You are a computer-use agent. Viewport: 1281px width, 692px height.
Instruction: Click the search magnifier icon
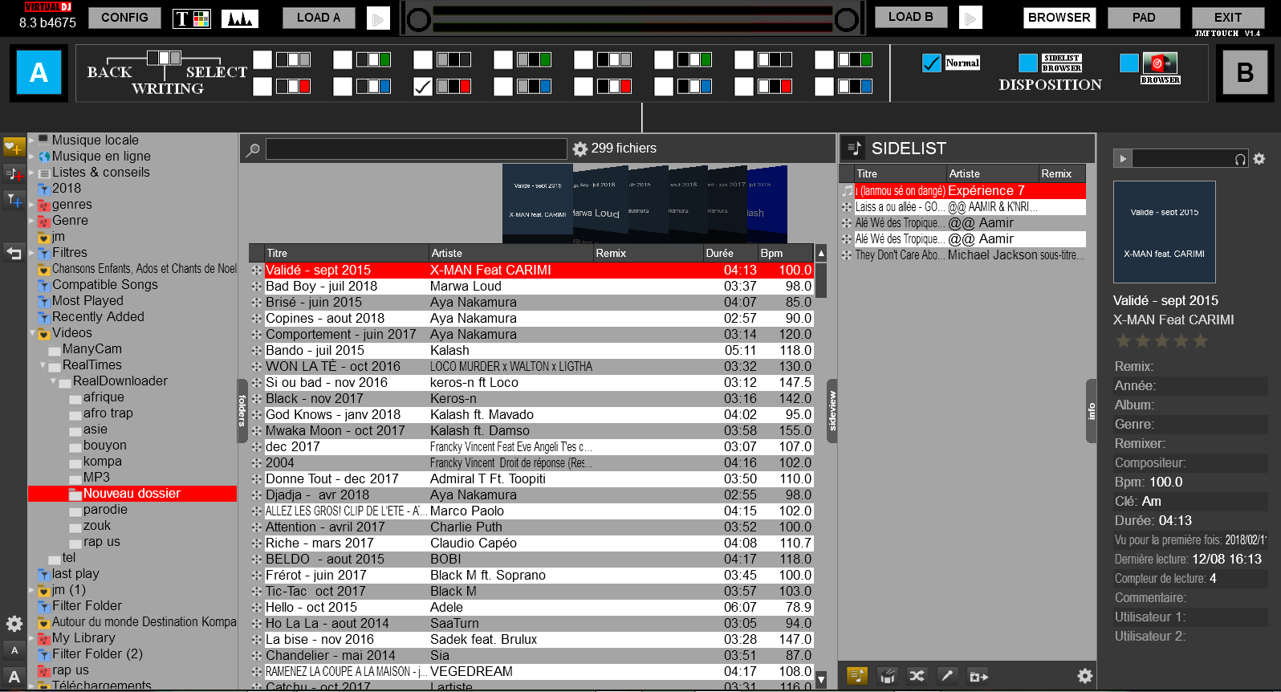(253, 149)
